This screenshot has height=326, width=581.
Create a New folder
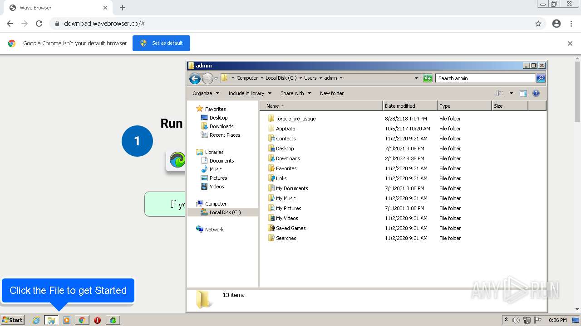coord(332,93)
